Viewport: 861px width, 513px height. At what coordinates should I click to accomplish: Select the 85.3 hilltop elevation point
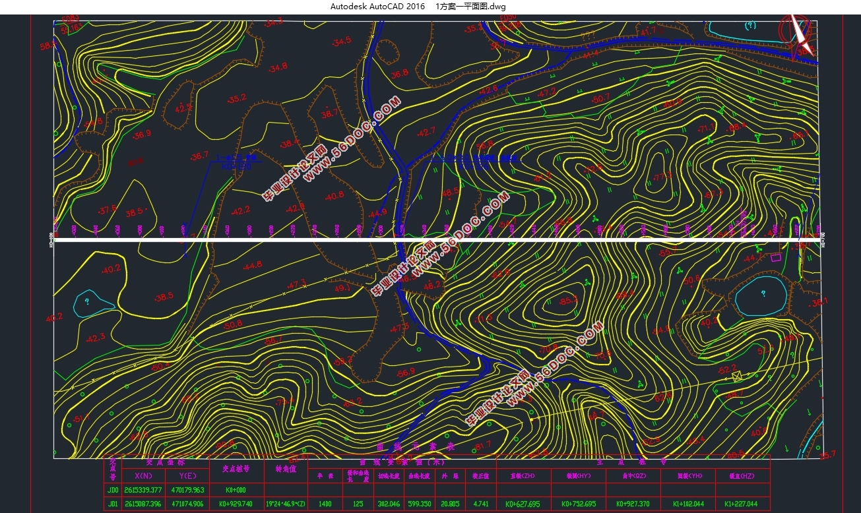click(x=567, y=300)
